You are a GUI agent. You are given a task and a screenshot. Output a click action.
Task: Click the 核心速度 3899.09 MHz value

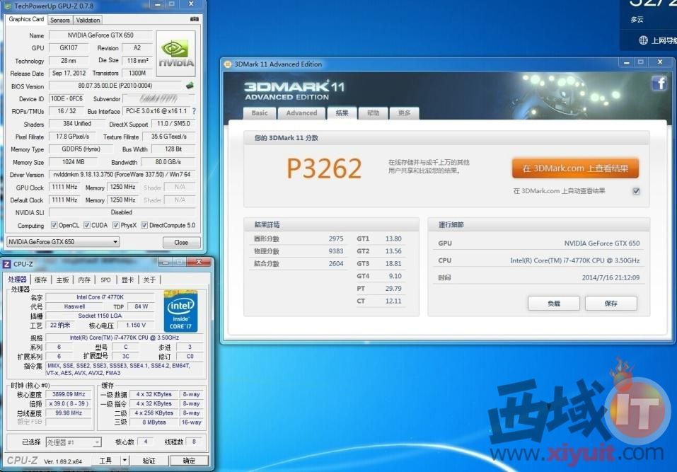69,394
